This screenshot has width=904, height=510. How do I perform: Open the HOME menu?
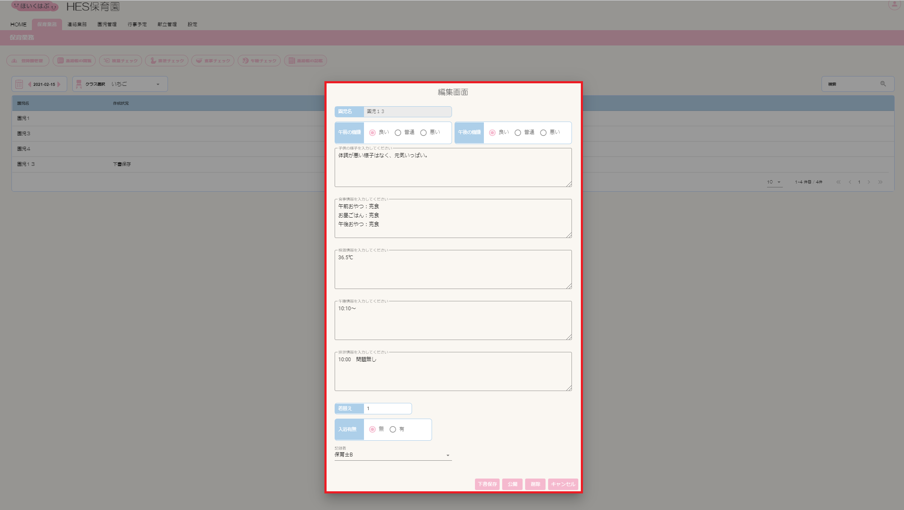(18, 24)
